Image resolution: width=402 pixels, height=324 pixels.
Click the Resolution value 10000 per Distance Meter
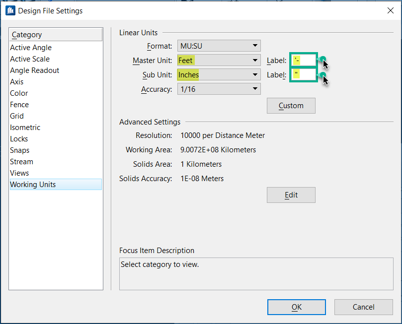(223, 135)
